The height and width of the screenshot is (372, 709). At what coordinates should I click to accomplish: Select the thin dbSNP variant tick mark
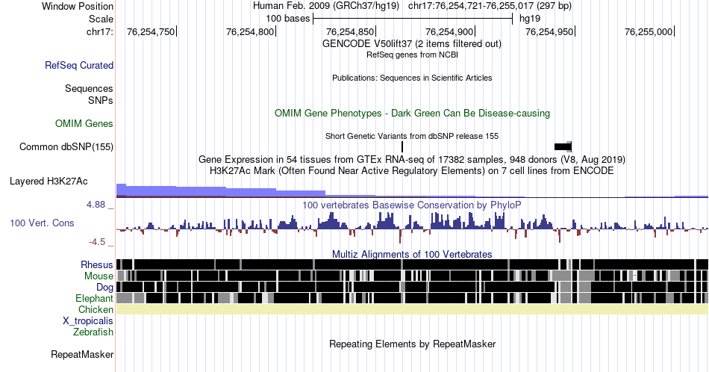pyautogui.click(x=402, y=146)
